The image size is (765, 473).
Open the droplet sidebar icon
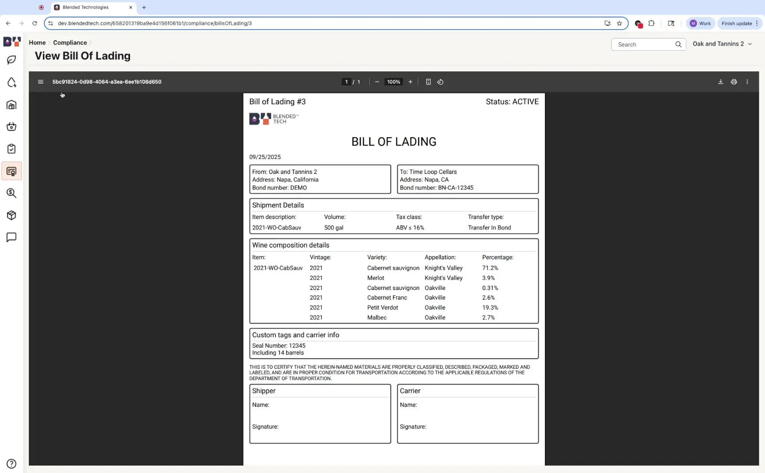pyautogui.click(x=12, y=82)
